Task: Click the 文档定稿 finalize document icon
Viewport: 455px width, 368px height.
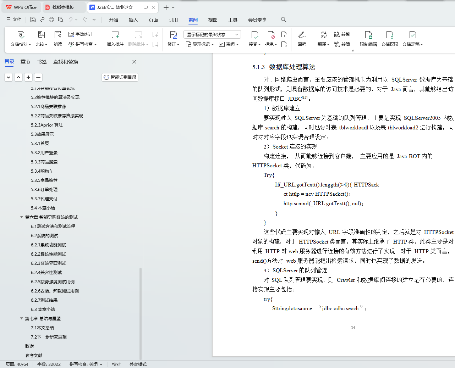Action: click(x=412, y=35)
